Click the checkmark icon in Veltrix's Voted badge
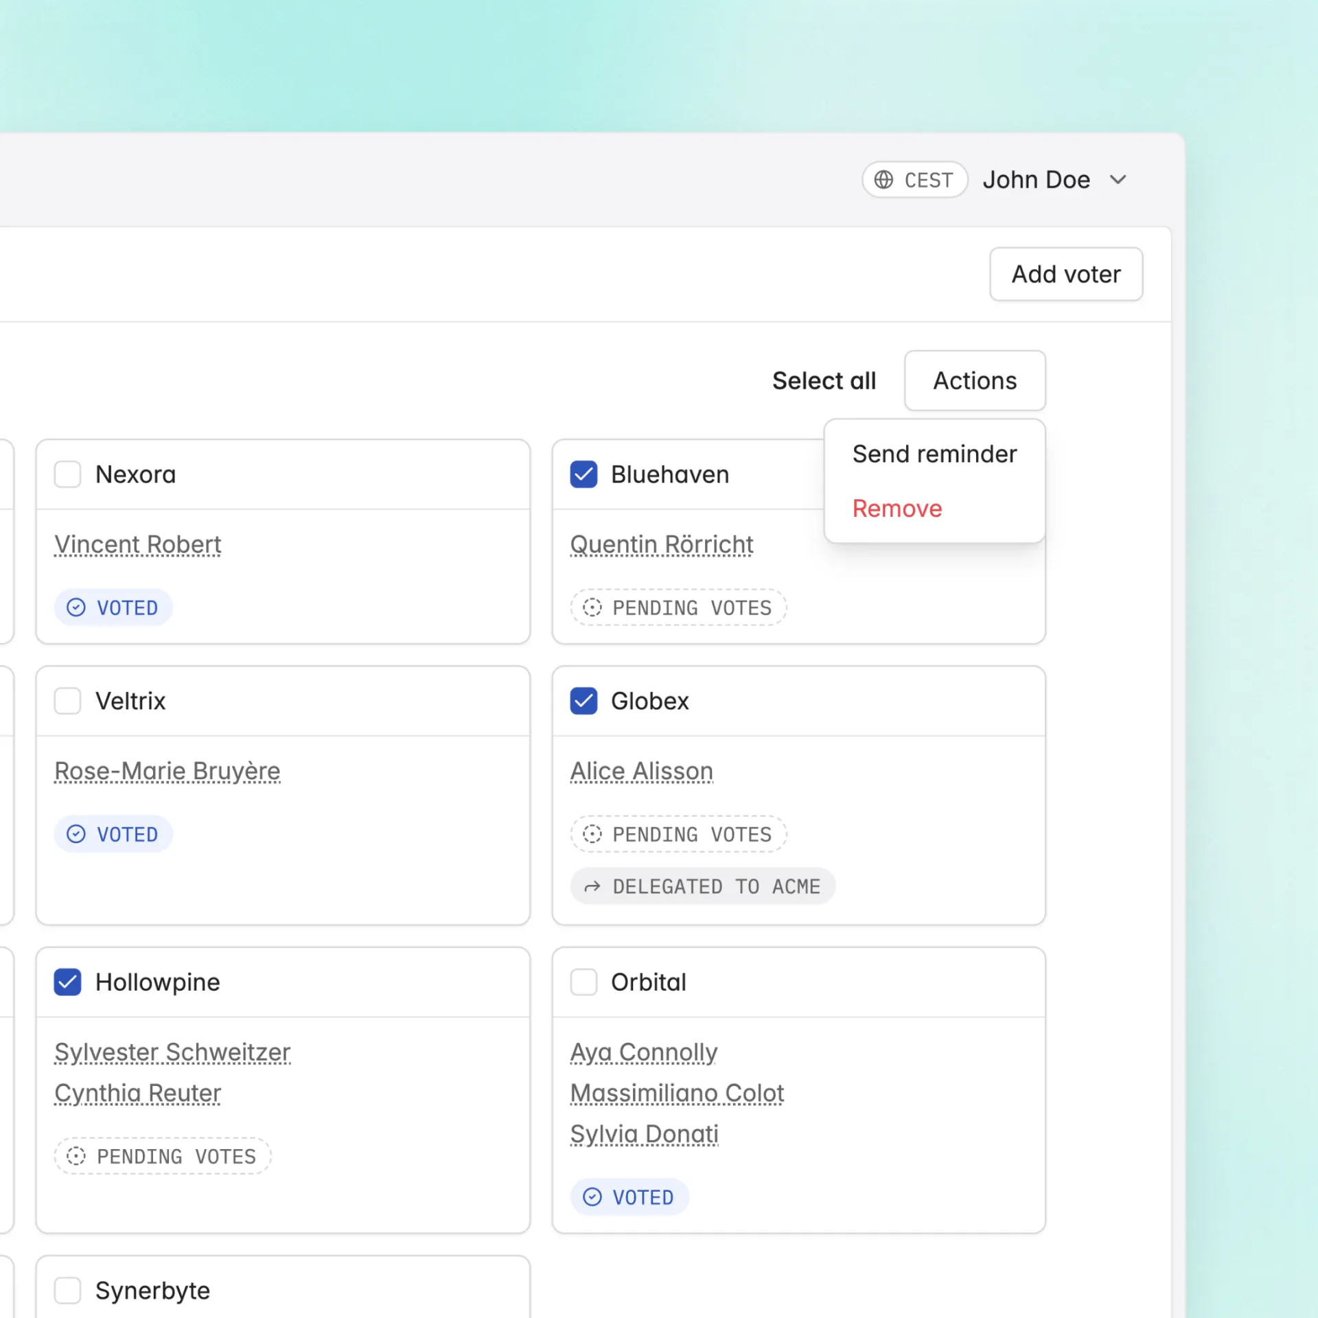Viewport: 1318px width, 1318px height. coord(76,834)
